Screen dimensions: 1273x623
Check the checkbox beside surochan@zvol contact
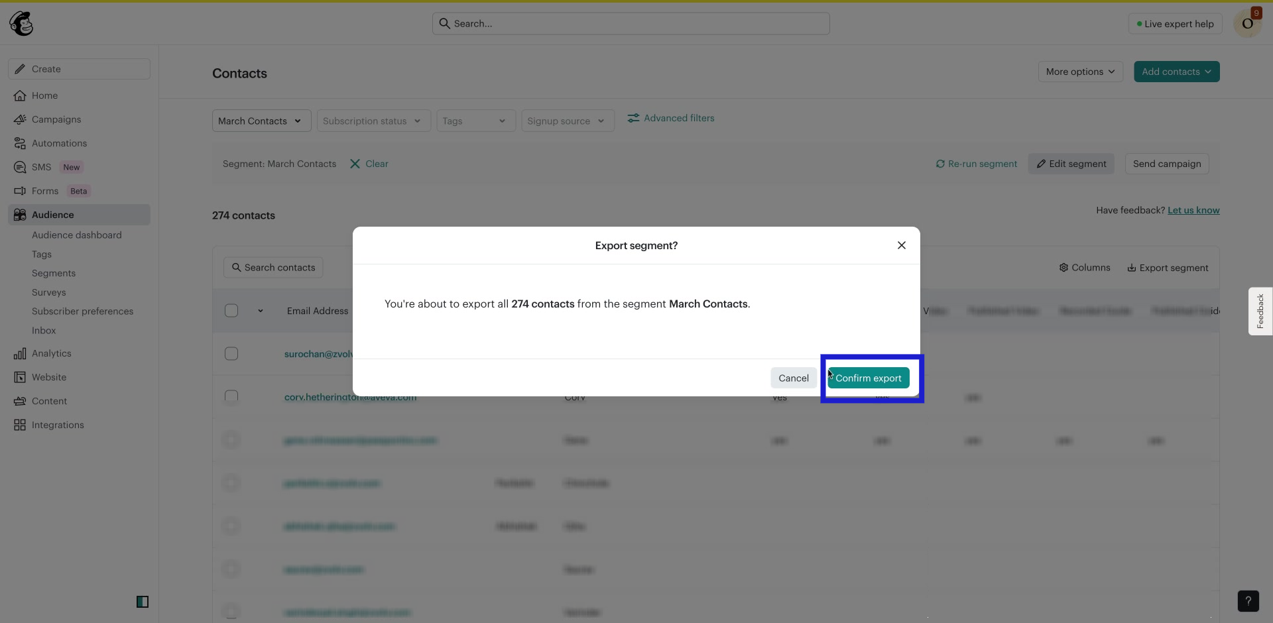[x=231, y=353]
